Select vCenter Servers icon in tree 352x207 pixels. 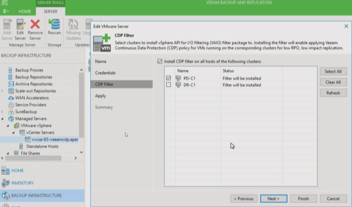point(22,133)
